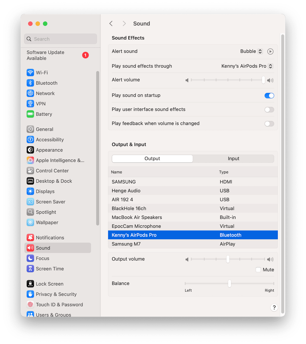Check the Mute checkbox
This screenshot has height=344, width=306.
(258, 270)
